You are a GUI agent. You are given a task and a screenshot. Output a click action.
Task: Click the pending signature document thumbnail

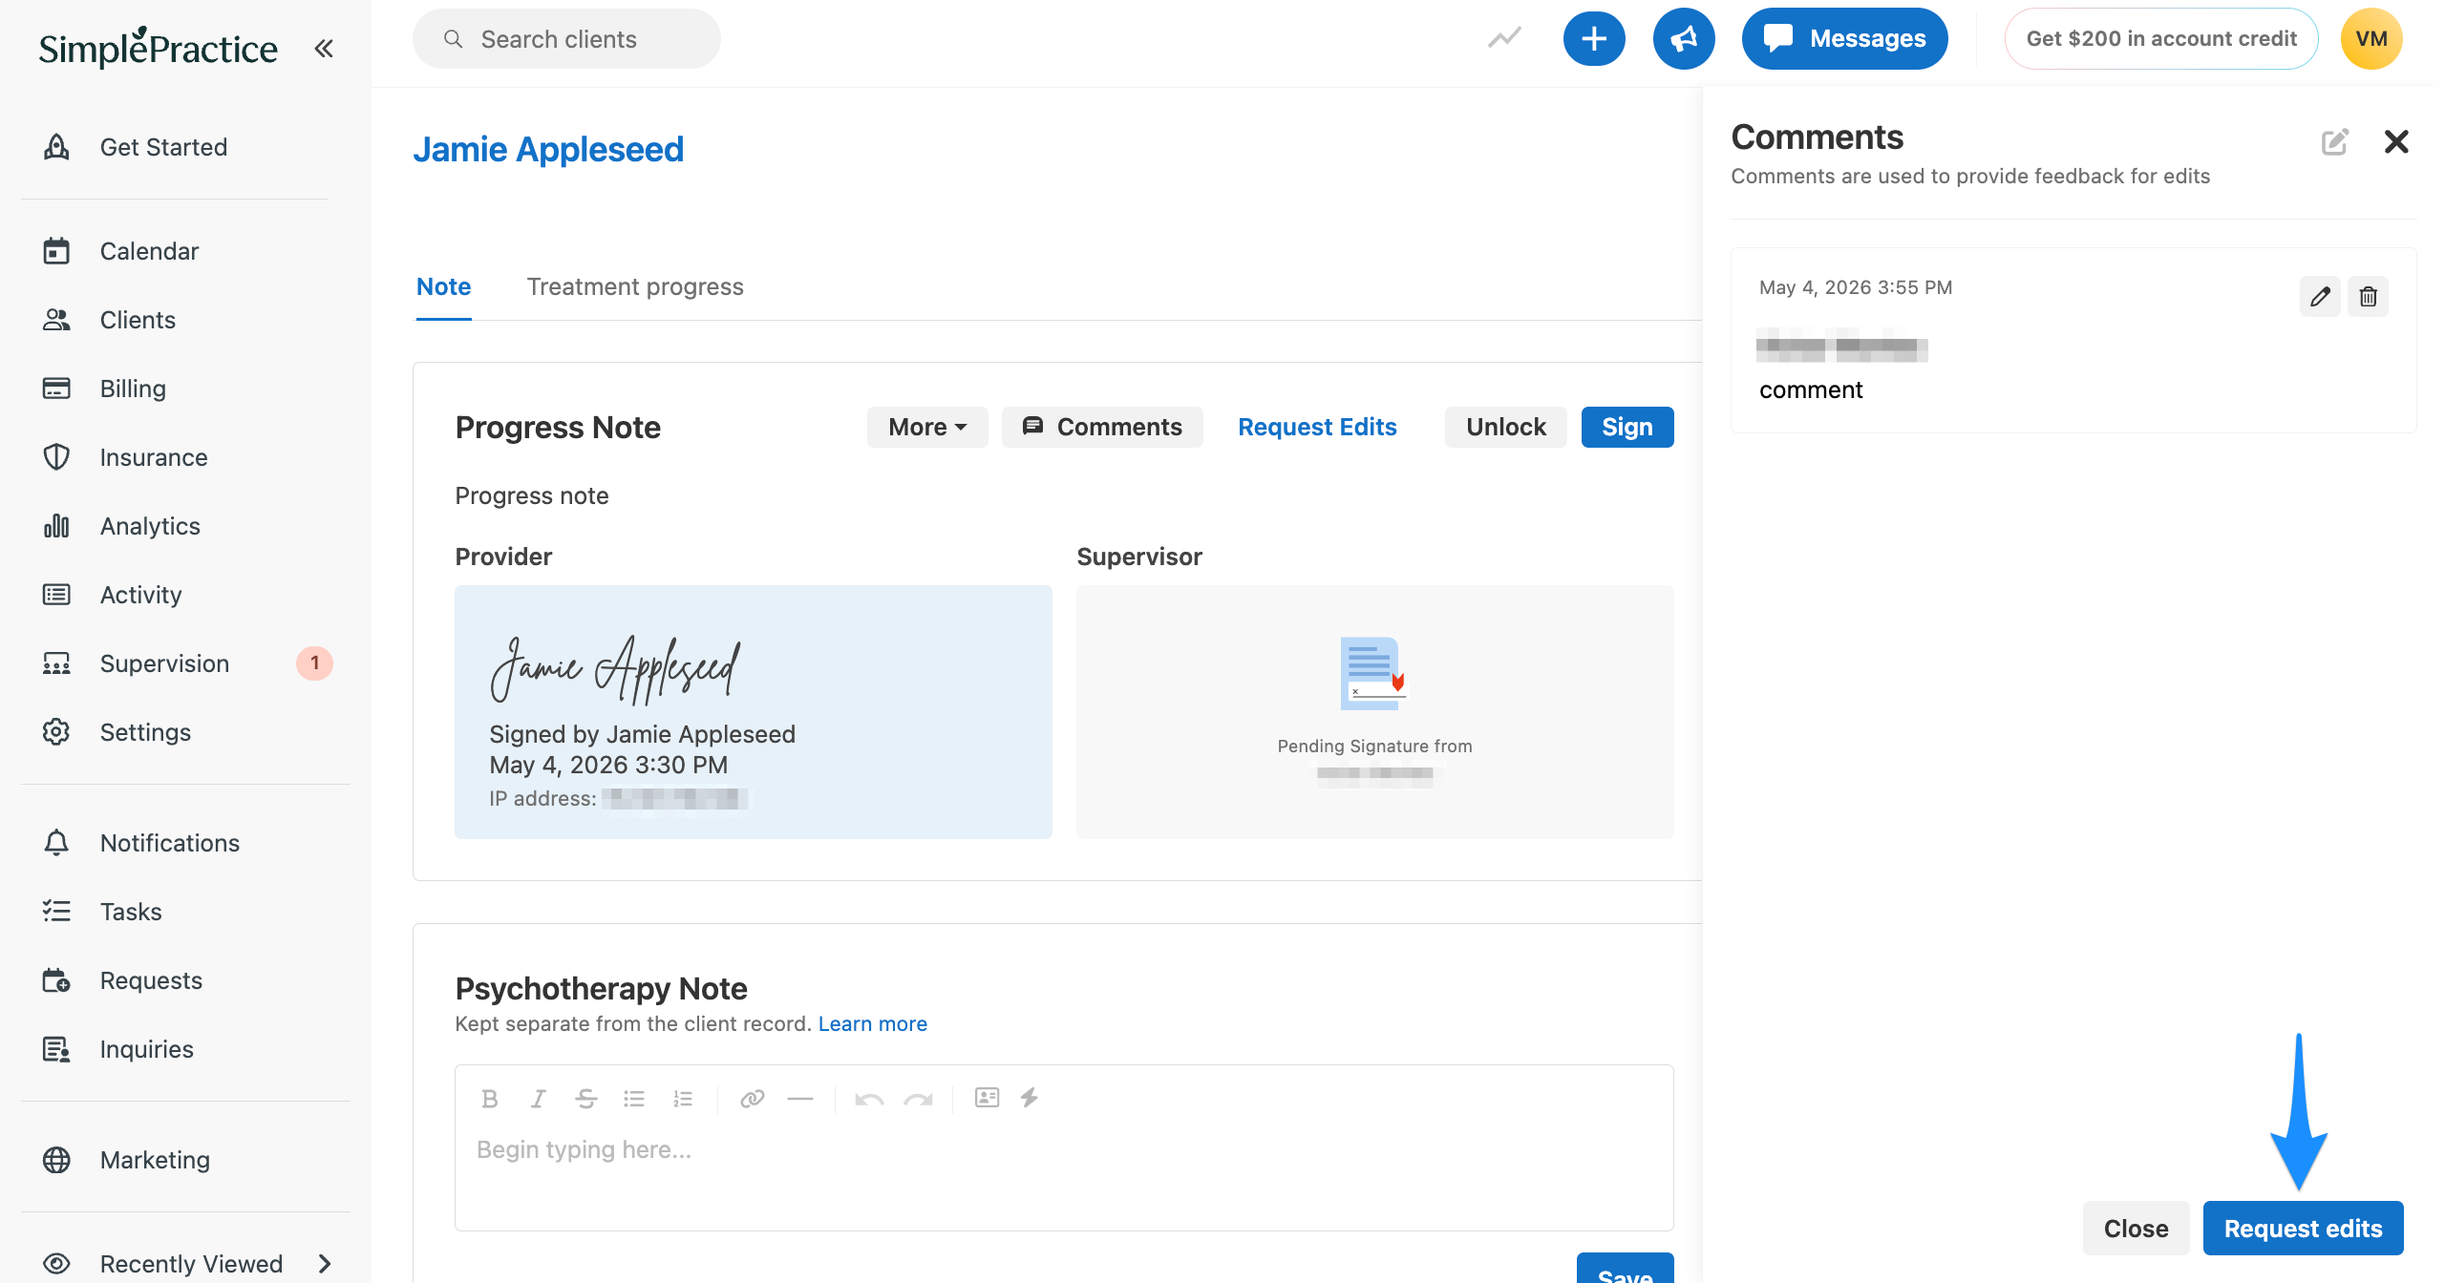pyautogui.click(x=1373, y=673)
